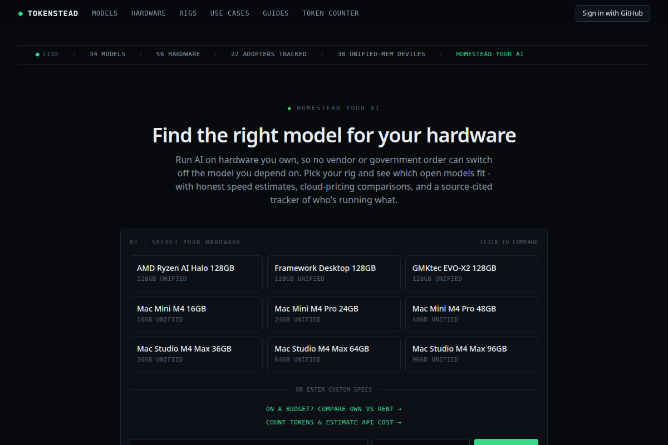Image resolution: width=668 pixels, height=445 pixels.
Task: Select the Use Cases nav item
Action: pyautogui.click(x=230, y=13)
